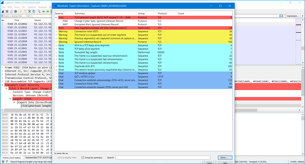Click the Expression... button
Screen dimensions: 305x164
click(293, 16)
